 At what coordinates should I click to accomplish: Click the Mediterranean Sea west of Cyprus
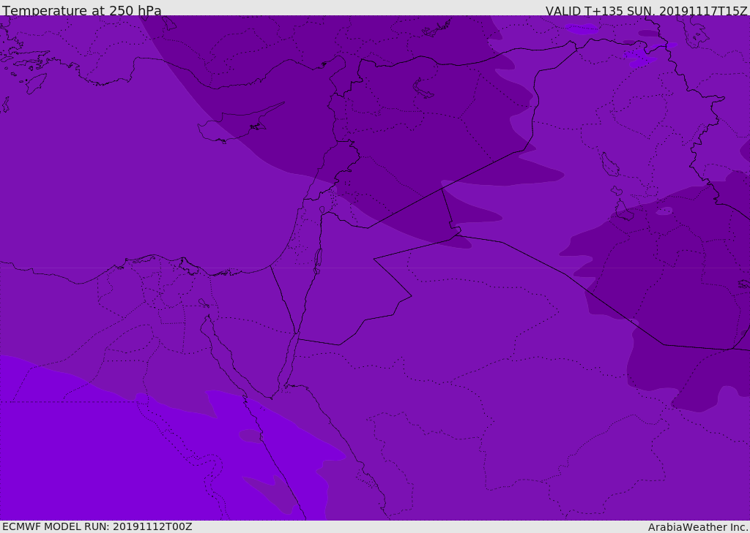(x=110, y=146)
